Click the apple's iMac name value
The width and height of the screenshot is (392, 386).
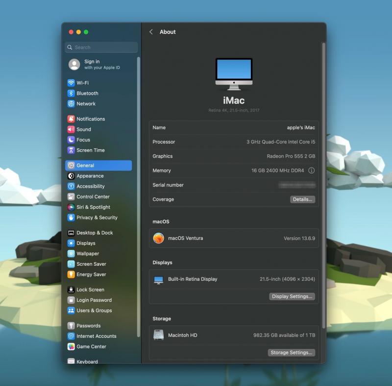(301, 128)
